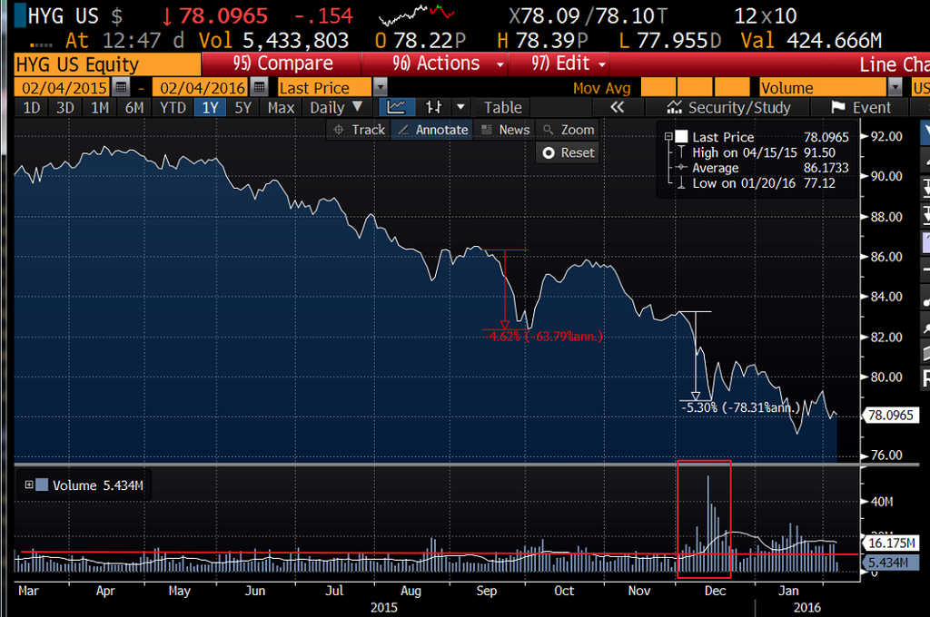Select the Max period

pyautogui.click(x=282, y=107)
